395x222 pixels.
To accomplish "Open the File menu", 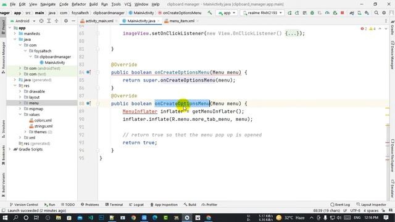I will pos(12,4).
